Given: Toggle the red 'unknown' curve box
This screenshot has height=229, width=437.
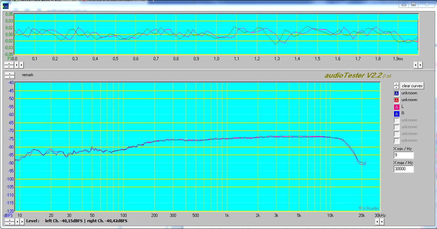Looking at the screenshot, I should pos(396,100).
